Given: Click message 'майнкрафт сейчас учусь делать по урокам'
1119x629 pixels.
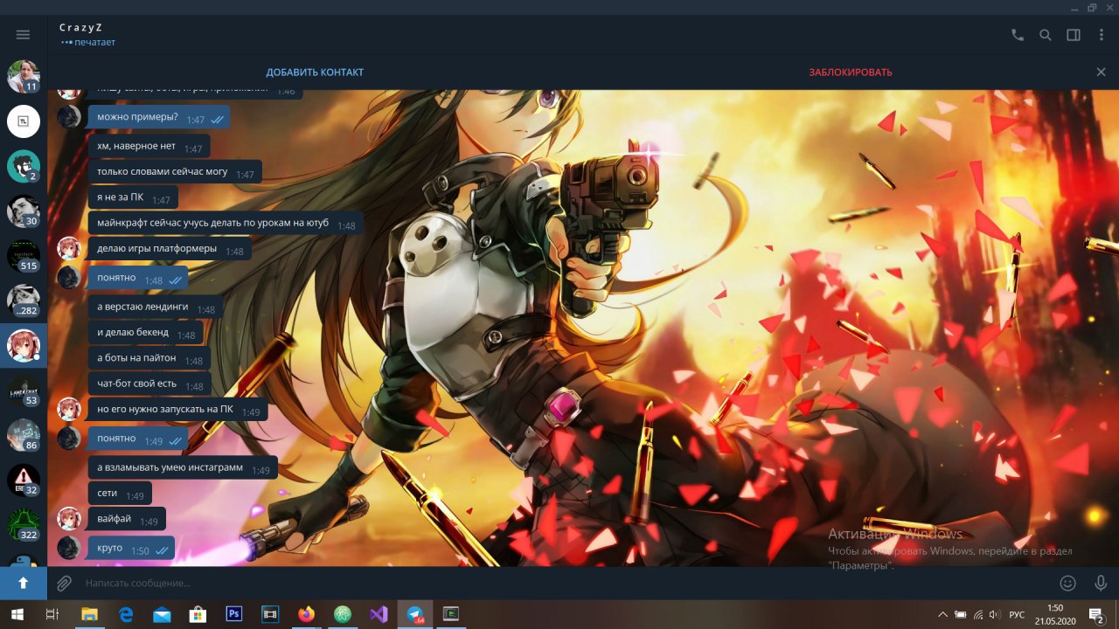Looking at the screenshot, I should [226, 224].
